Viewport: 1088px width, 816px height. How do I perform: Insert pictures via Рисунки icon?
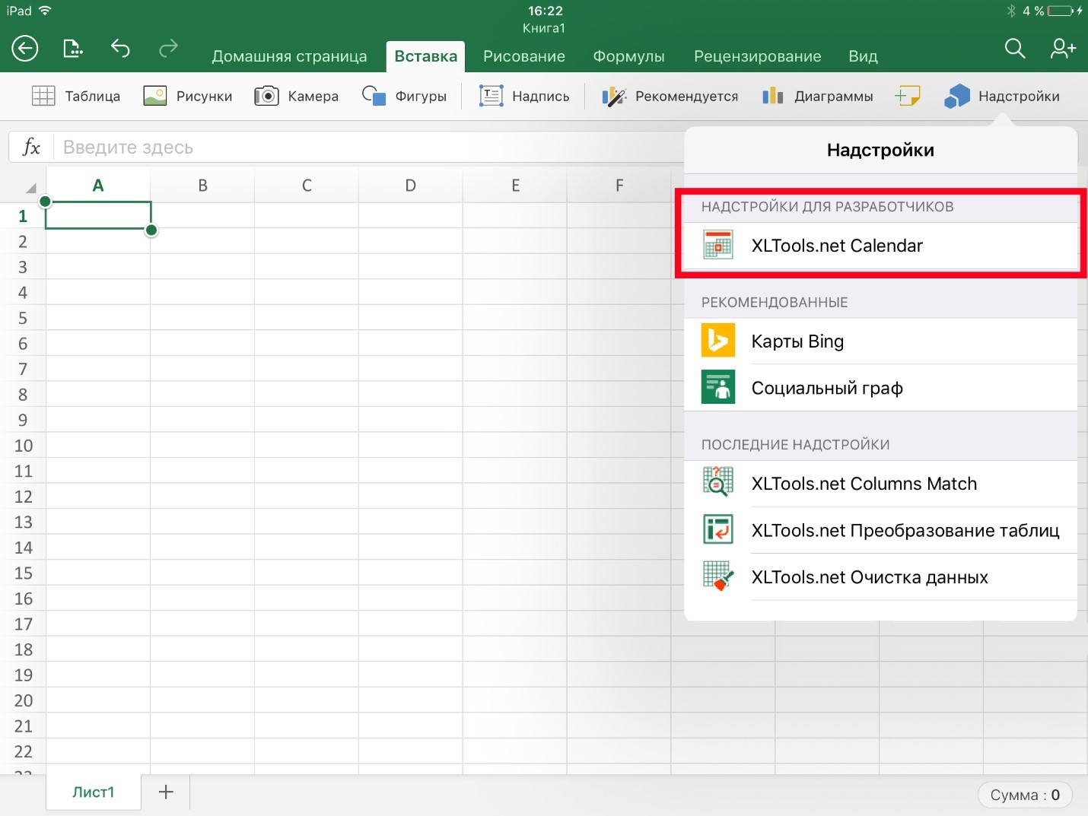[155, 96]
